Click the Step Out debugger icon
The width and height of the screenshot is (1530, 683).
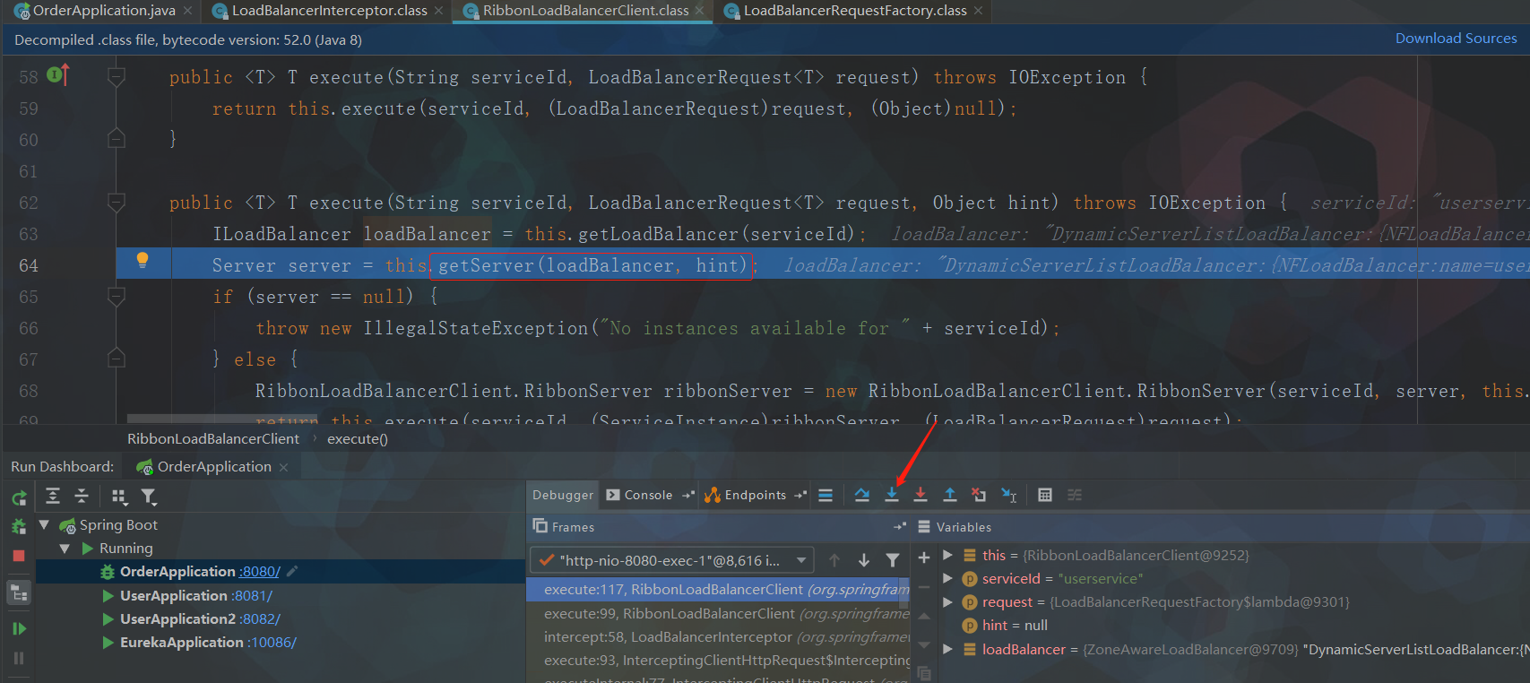point(950,495)
